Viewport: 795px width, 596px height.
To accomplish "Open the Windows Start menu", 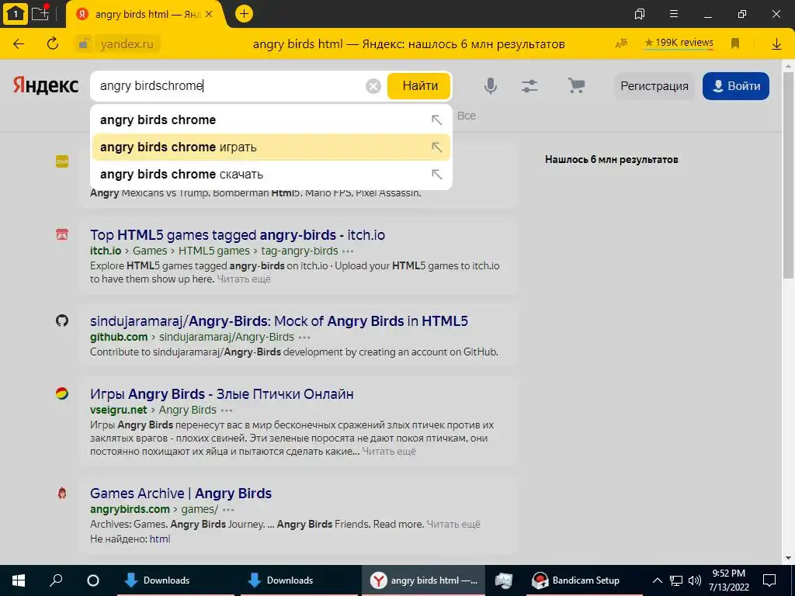I will click(x=19, y=580).
